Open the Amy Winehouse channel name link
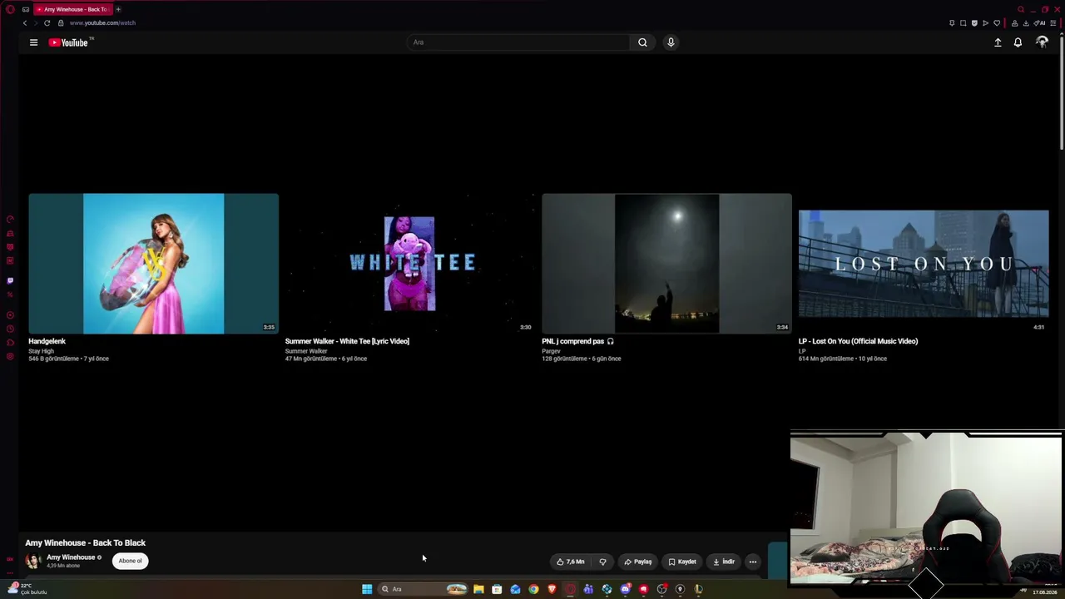 click(71, 557)
